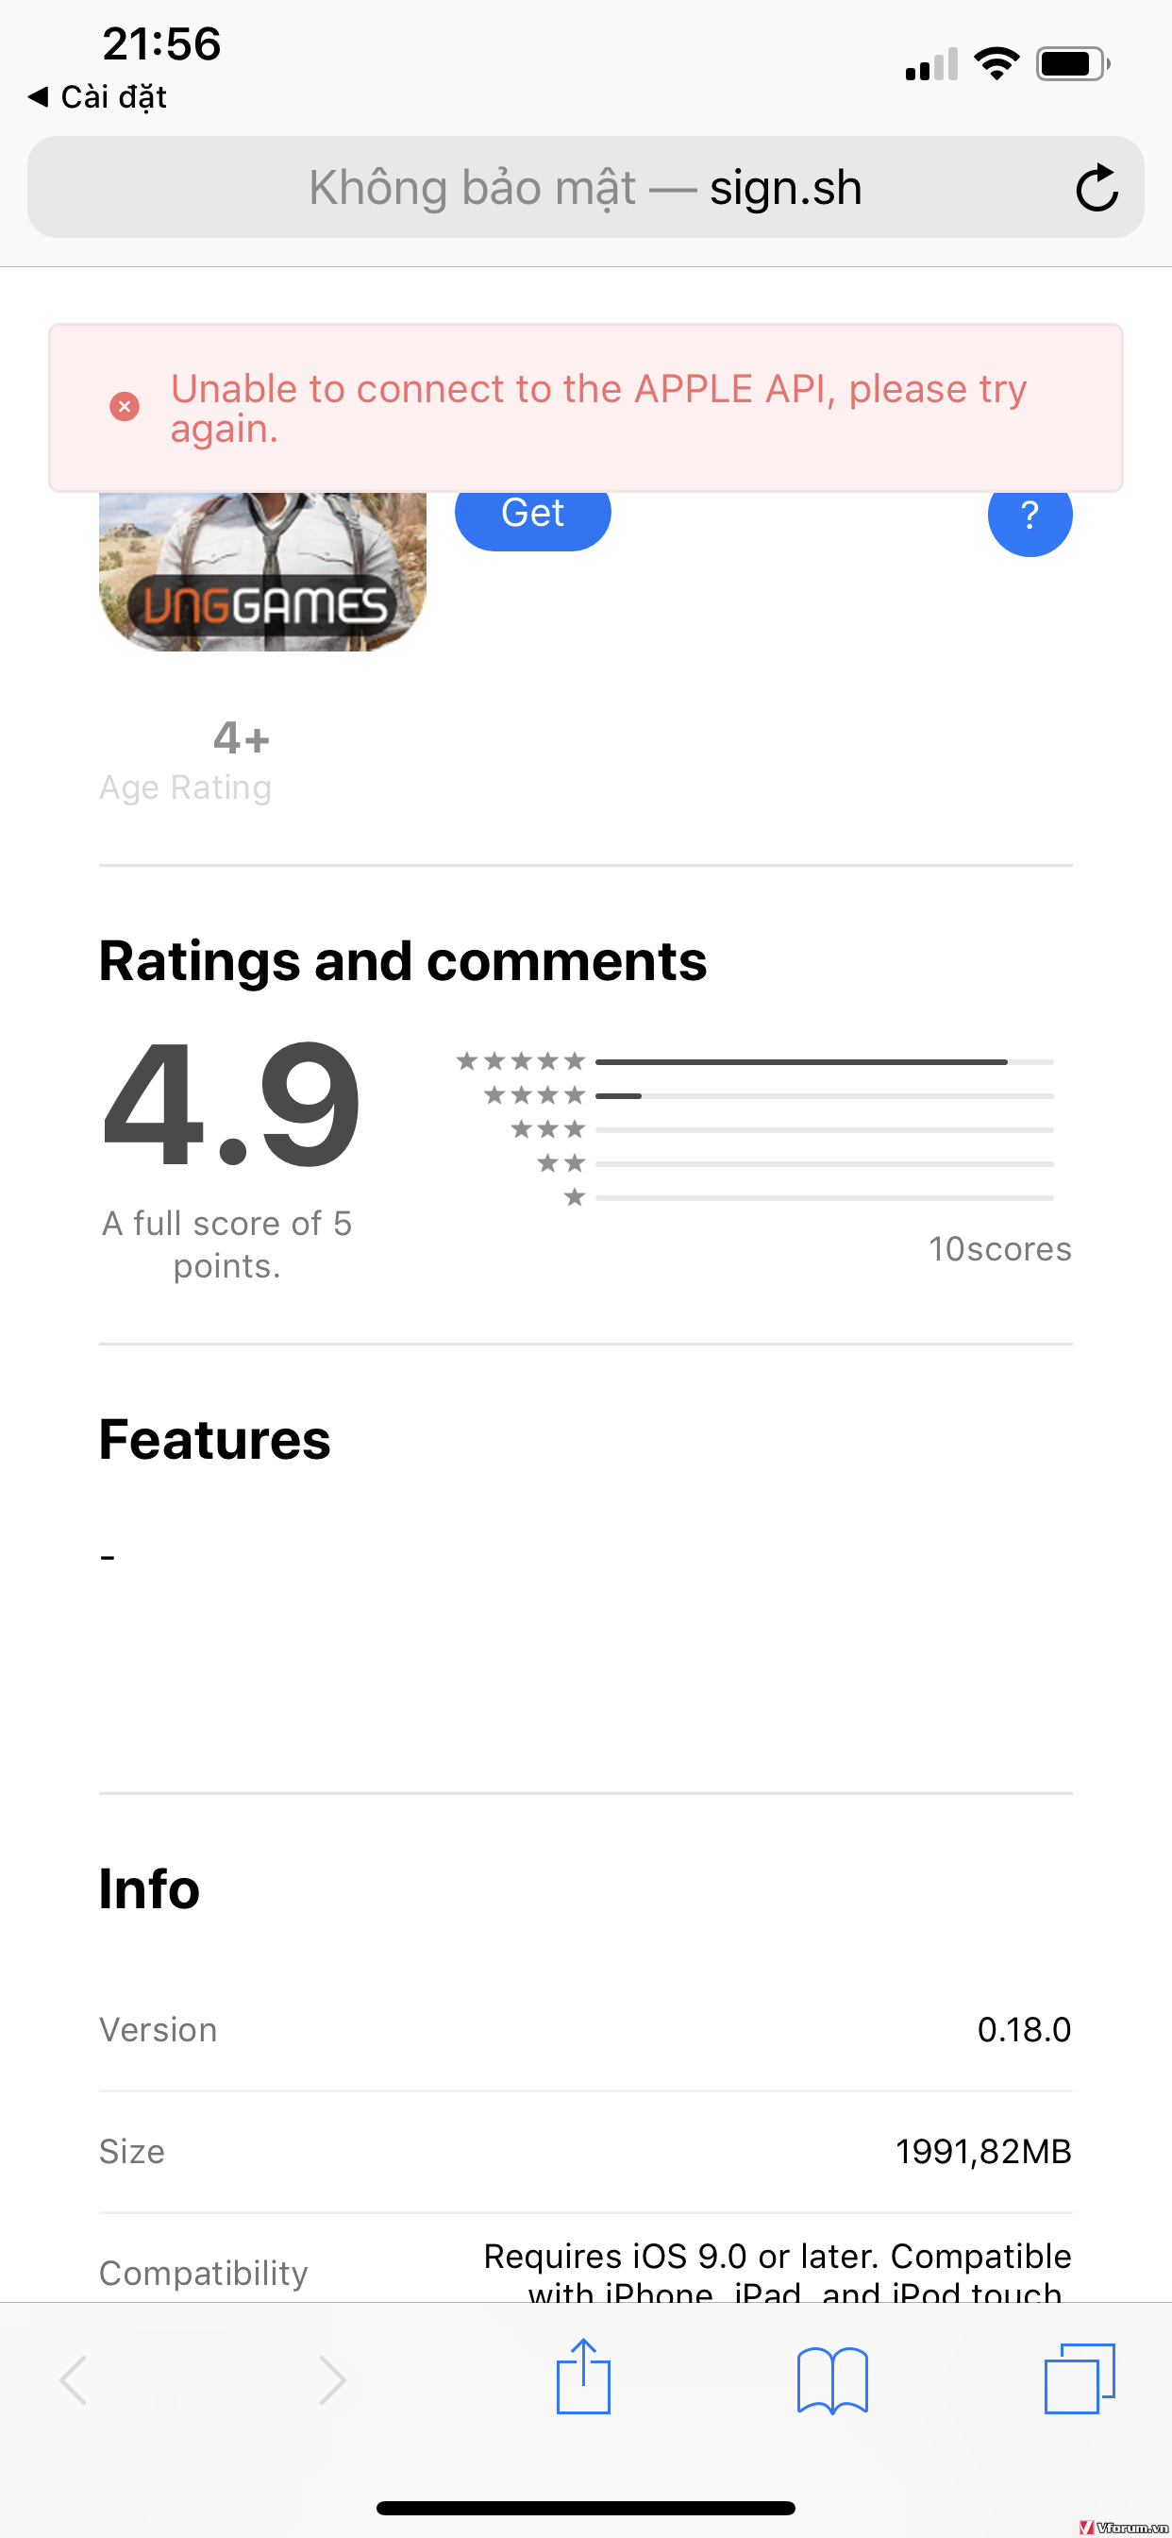Image resolution: width=1172 pixels, height=2538 pixels.
Task: Tap the sign.sh address bar
Action: click(586, 187)
